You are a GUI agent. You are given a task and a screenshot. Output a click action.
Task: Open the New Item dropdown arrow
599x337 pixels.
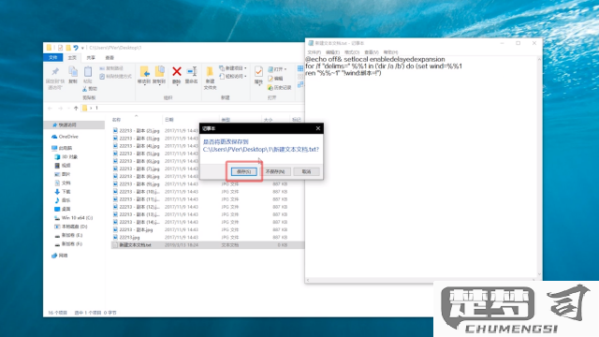(x=245, y=68)
